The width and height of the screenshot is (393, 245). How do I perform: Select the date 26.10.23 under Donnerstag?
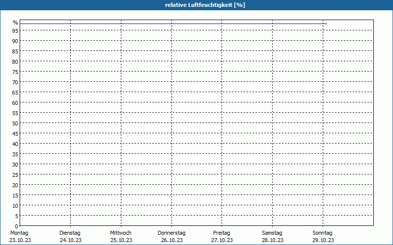click(171, 240)
